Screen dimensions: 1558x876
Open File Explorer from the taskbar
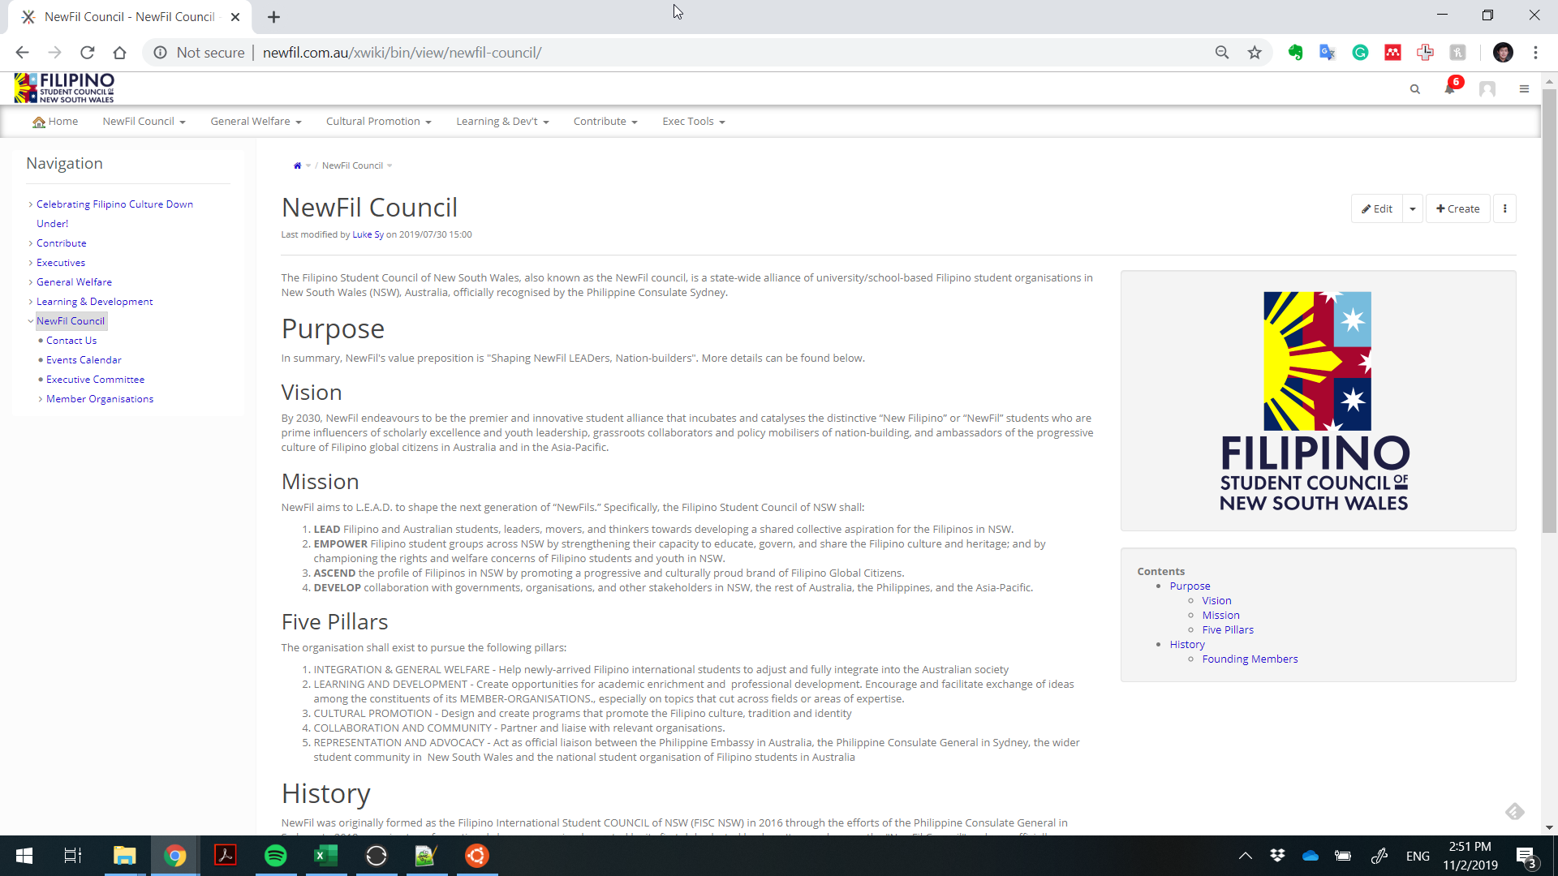[124, 856]
